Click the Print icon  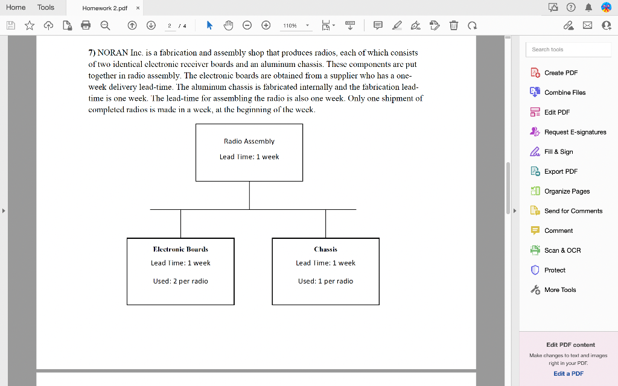pos(86,25)
